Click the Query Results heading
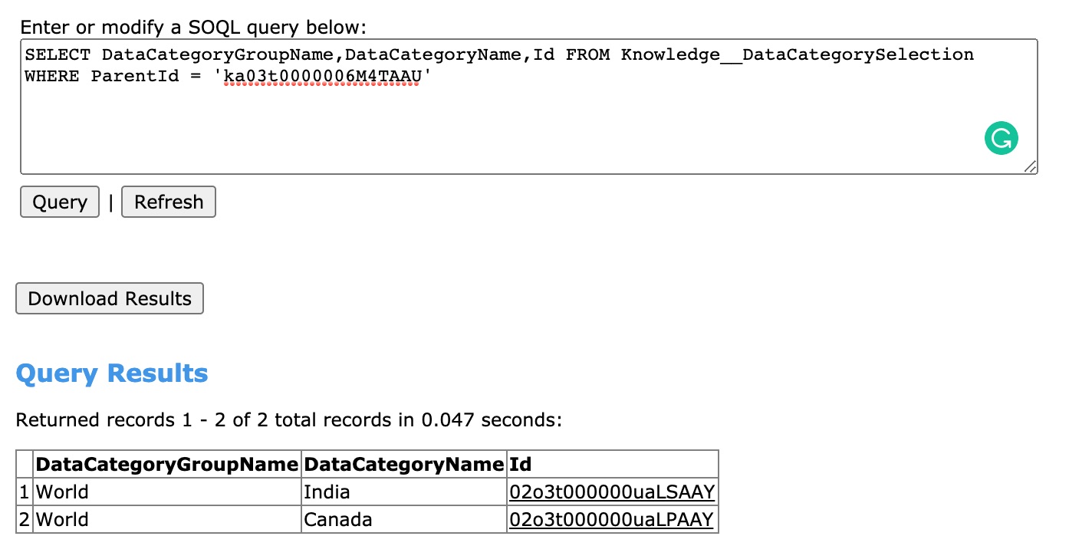The image size is (1069, 546). (112, 373)
